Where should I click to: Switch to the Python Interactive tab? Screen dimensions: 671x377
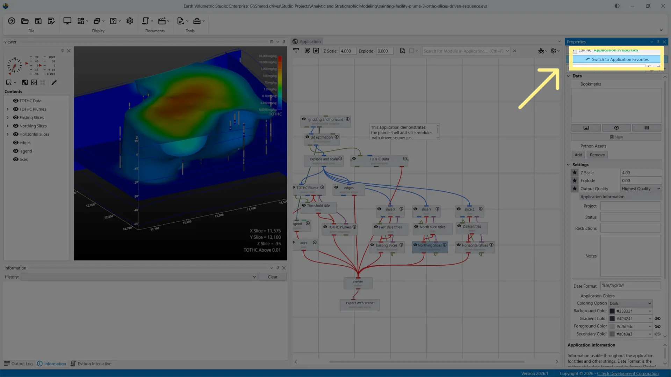[91, 364]
